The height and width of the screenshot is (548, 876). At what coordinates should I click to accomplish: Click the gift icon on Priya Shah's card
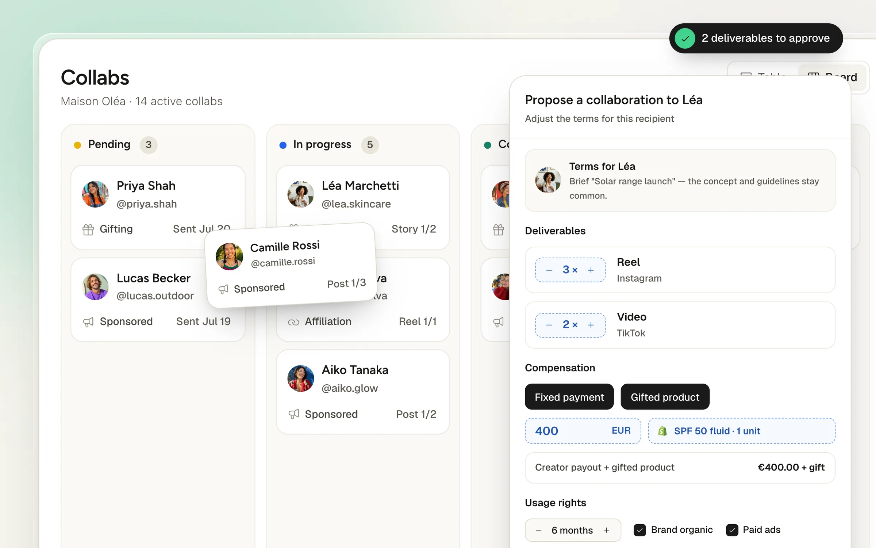pyautogui.click(x=88, y=229)
